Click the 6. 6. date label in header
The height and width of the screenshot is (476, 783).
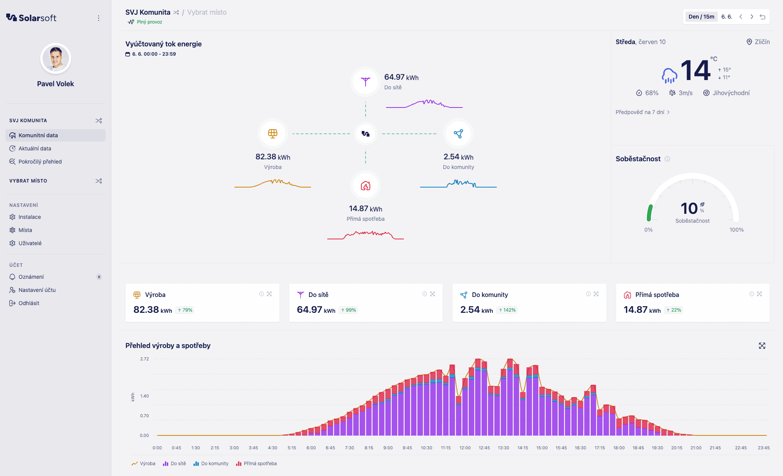coord(727,17)
